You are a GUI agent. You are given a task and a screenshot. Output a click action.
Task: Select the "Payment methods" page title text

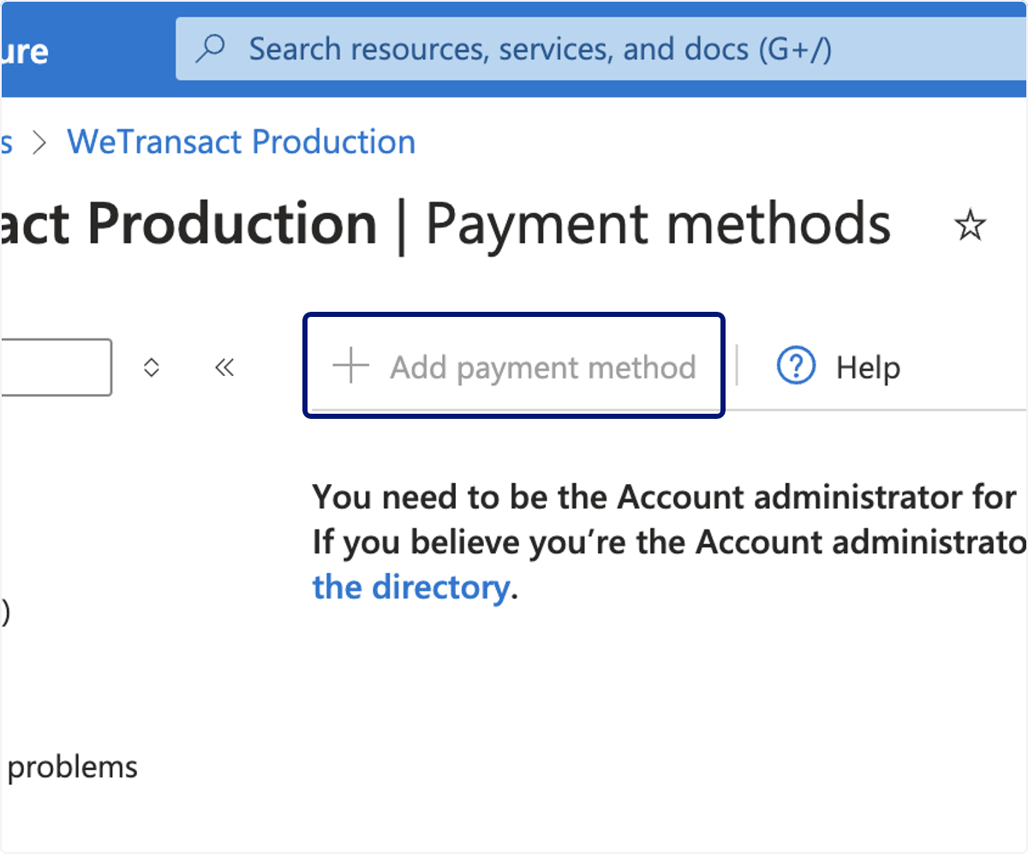[658, 224]
